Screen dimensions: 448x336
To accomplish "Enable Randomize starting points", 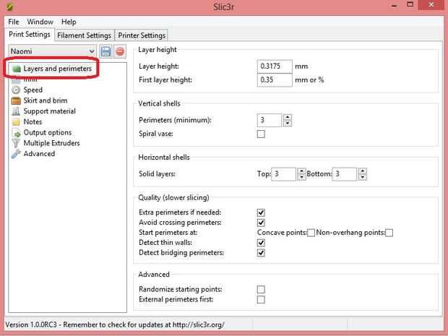I will [261, 290].
